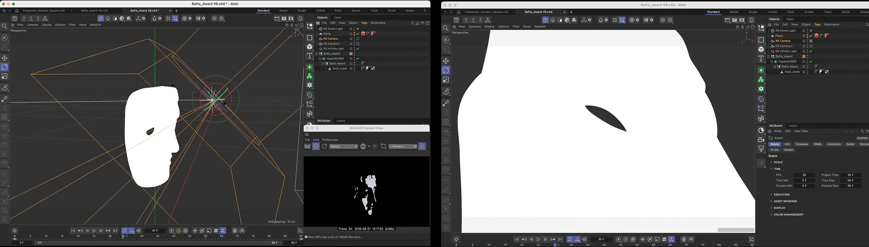Toggle Z axis lock in right window
The image size is (869, 247).
point(480,20)
